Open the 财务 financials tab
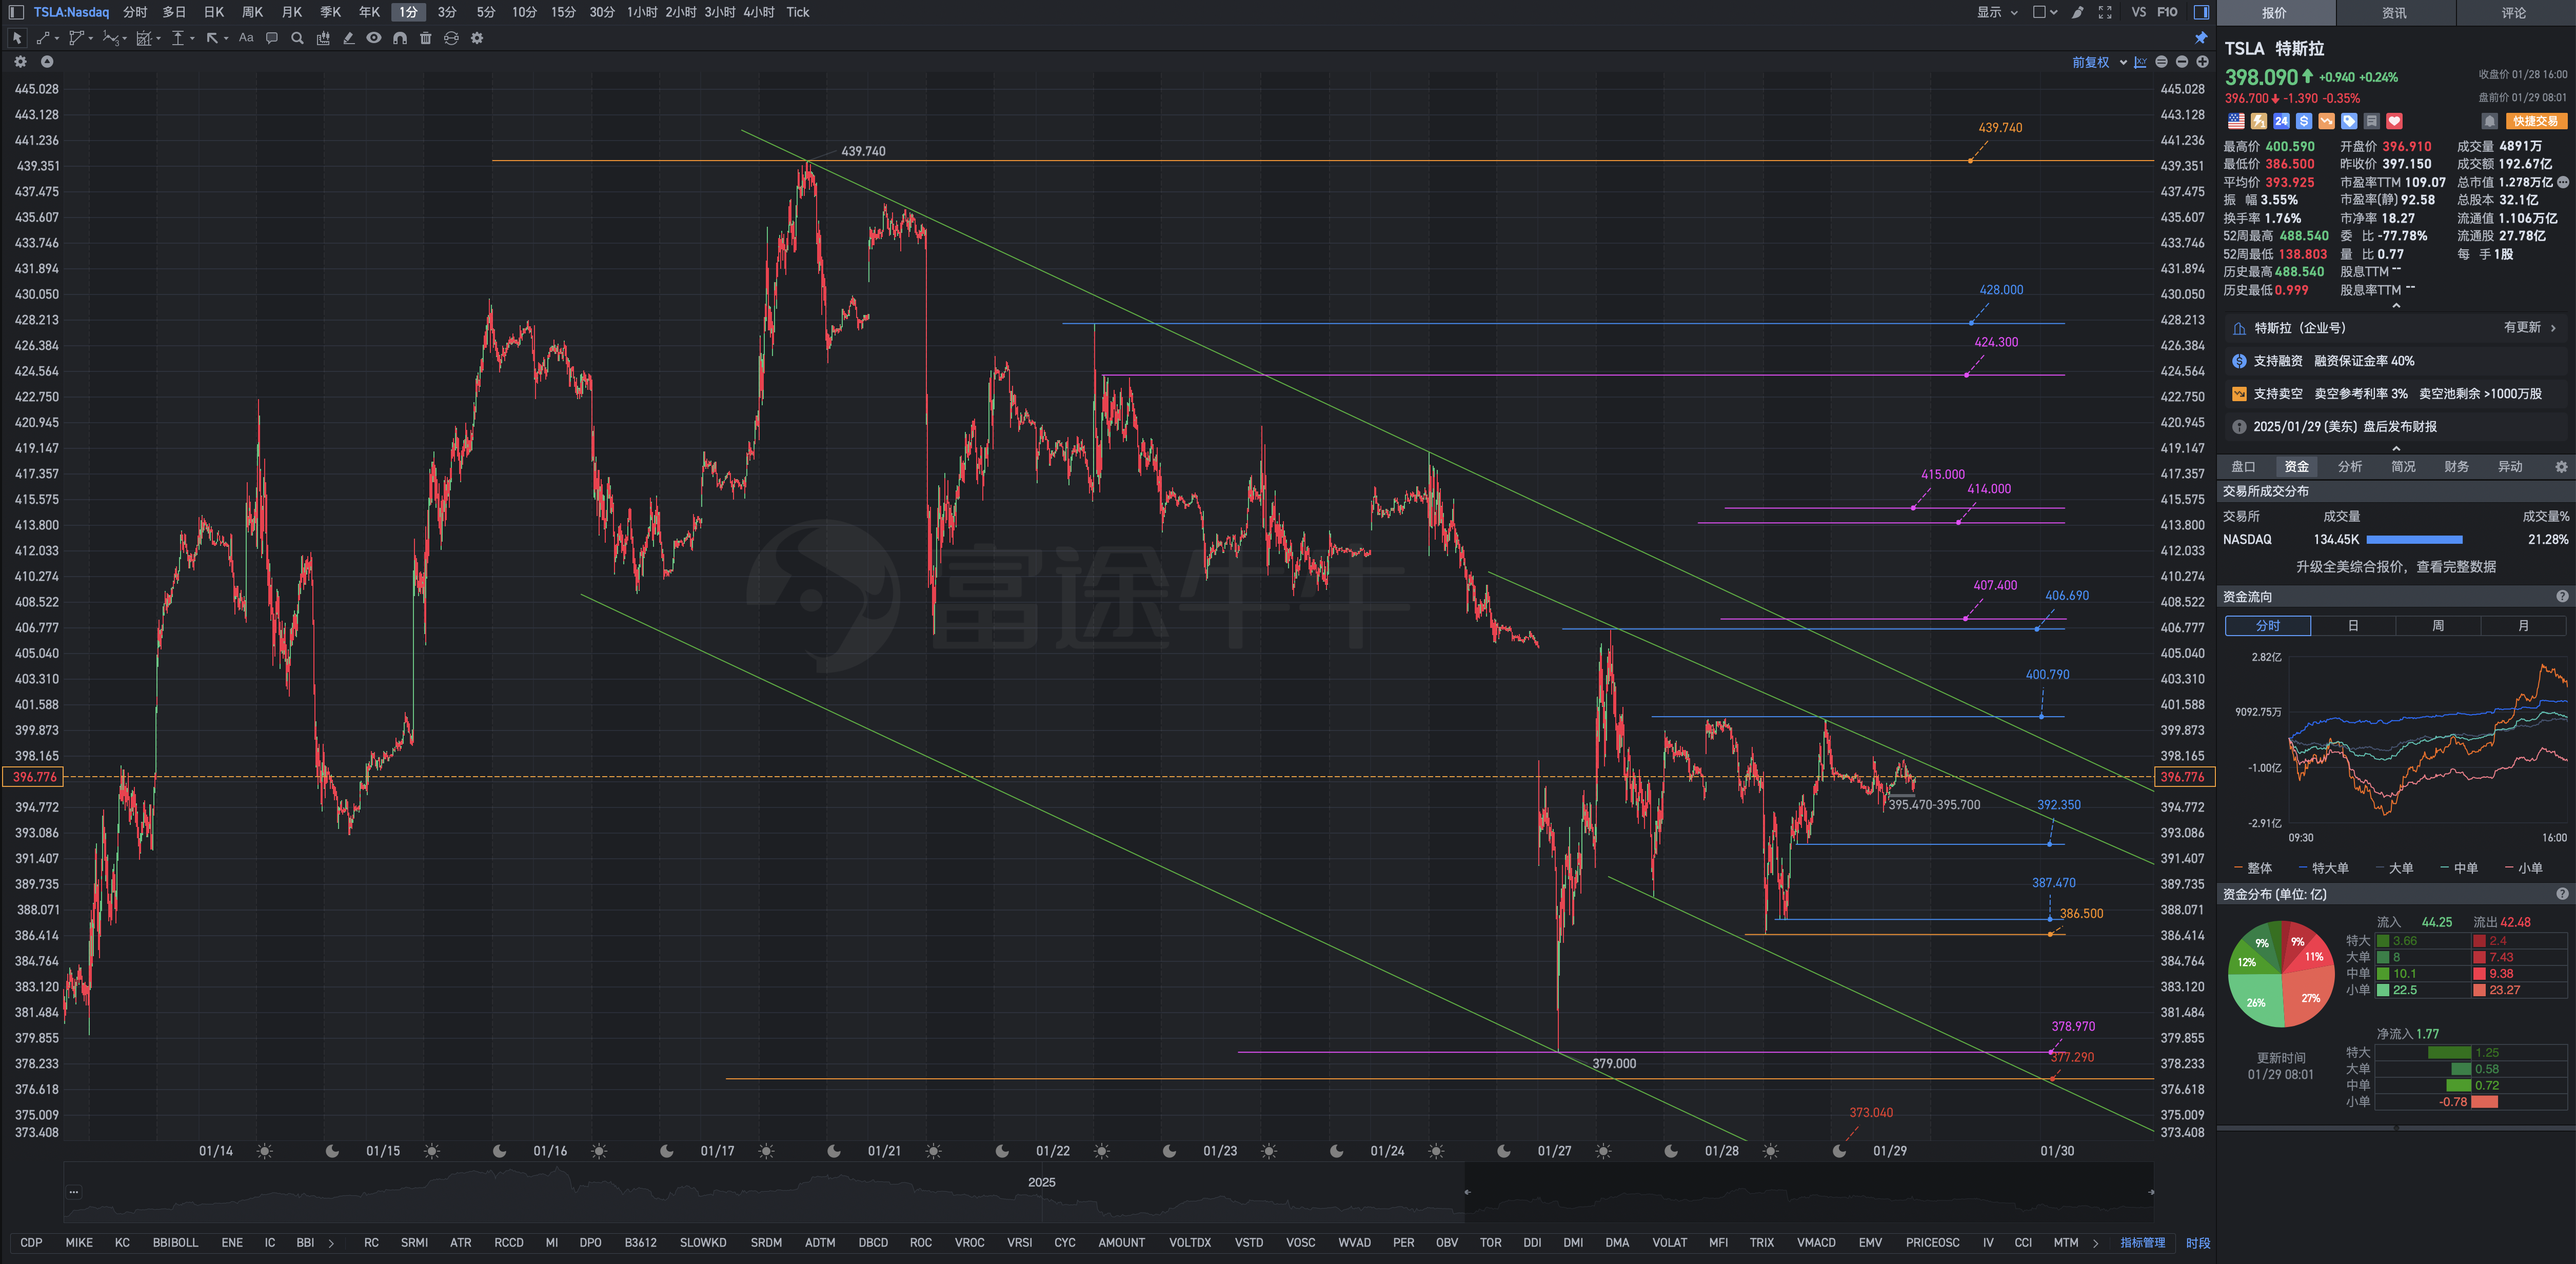2576x1264 pixels. click(2456, 467)
